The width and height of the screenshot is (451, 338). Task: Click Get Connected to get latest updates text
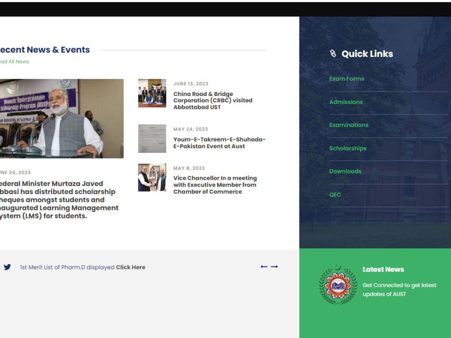point(400,290)
